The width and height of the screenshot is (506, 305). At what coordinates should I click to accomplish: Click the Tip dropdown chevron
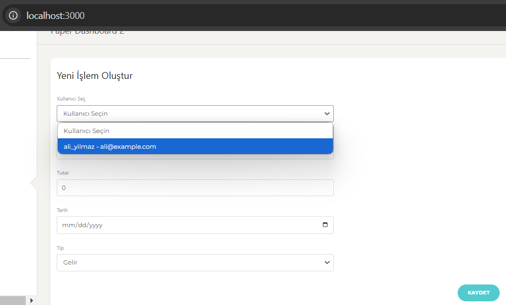coord(327,262)
